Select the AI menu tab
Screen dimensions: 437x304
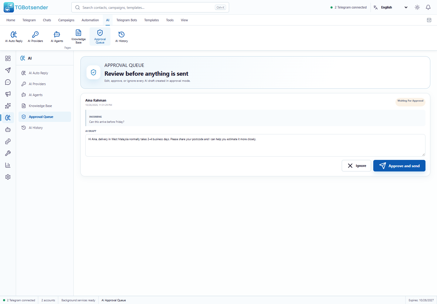(108, 20)
